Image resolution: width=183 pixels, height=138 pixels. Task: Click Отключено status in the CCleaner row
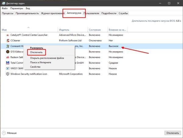point(95,41)
